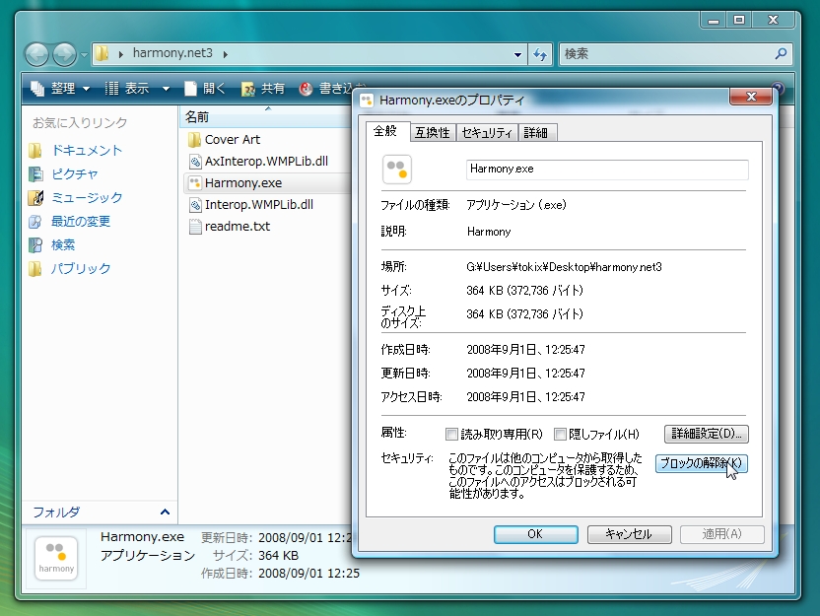The height and width of the screenshot is (616, 820).
Task: Expand the harmony.net3 breadcrumb arrow
Action: coord(226,54)
